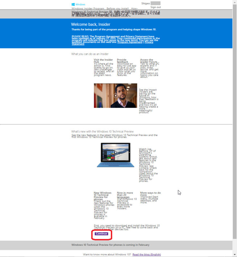Viewport: 237px width, 257px height.
Task: Click 'Welcome back, Insider' heading
Action: 91,24
